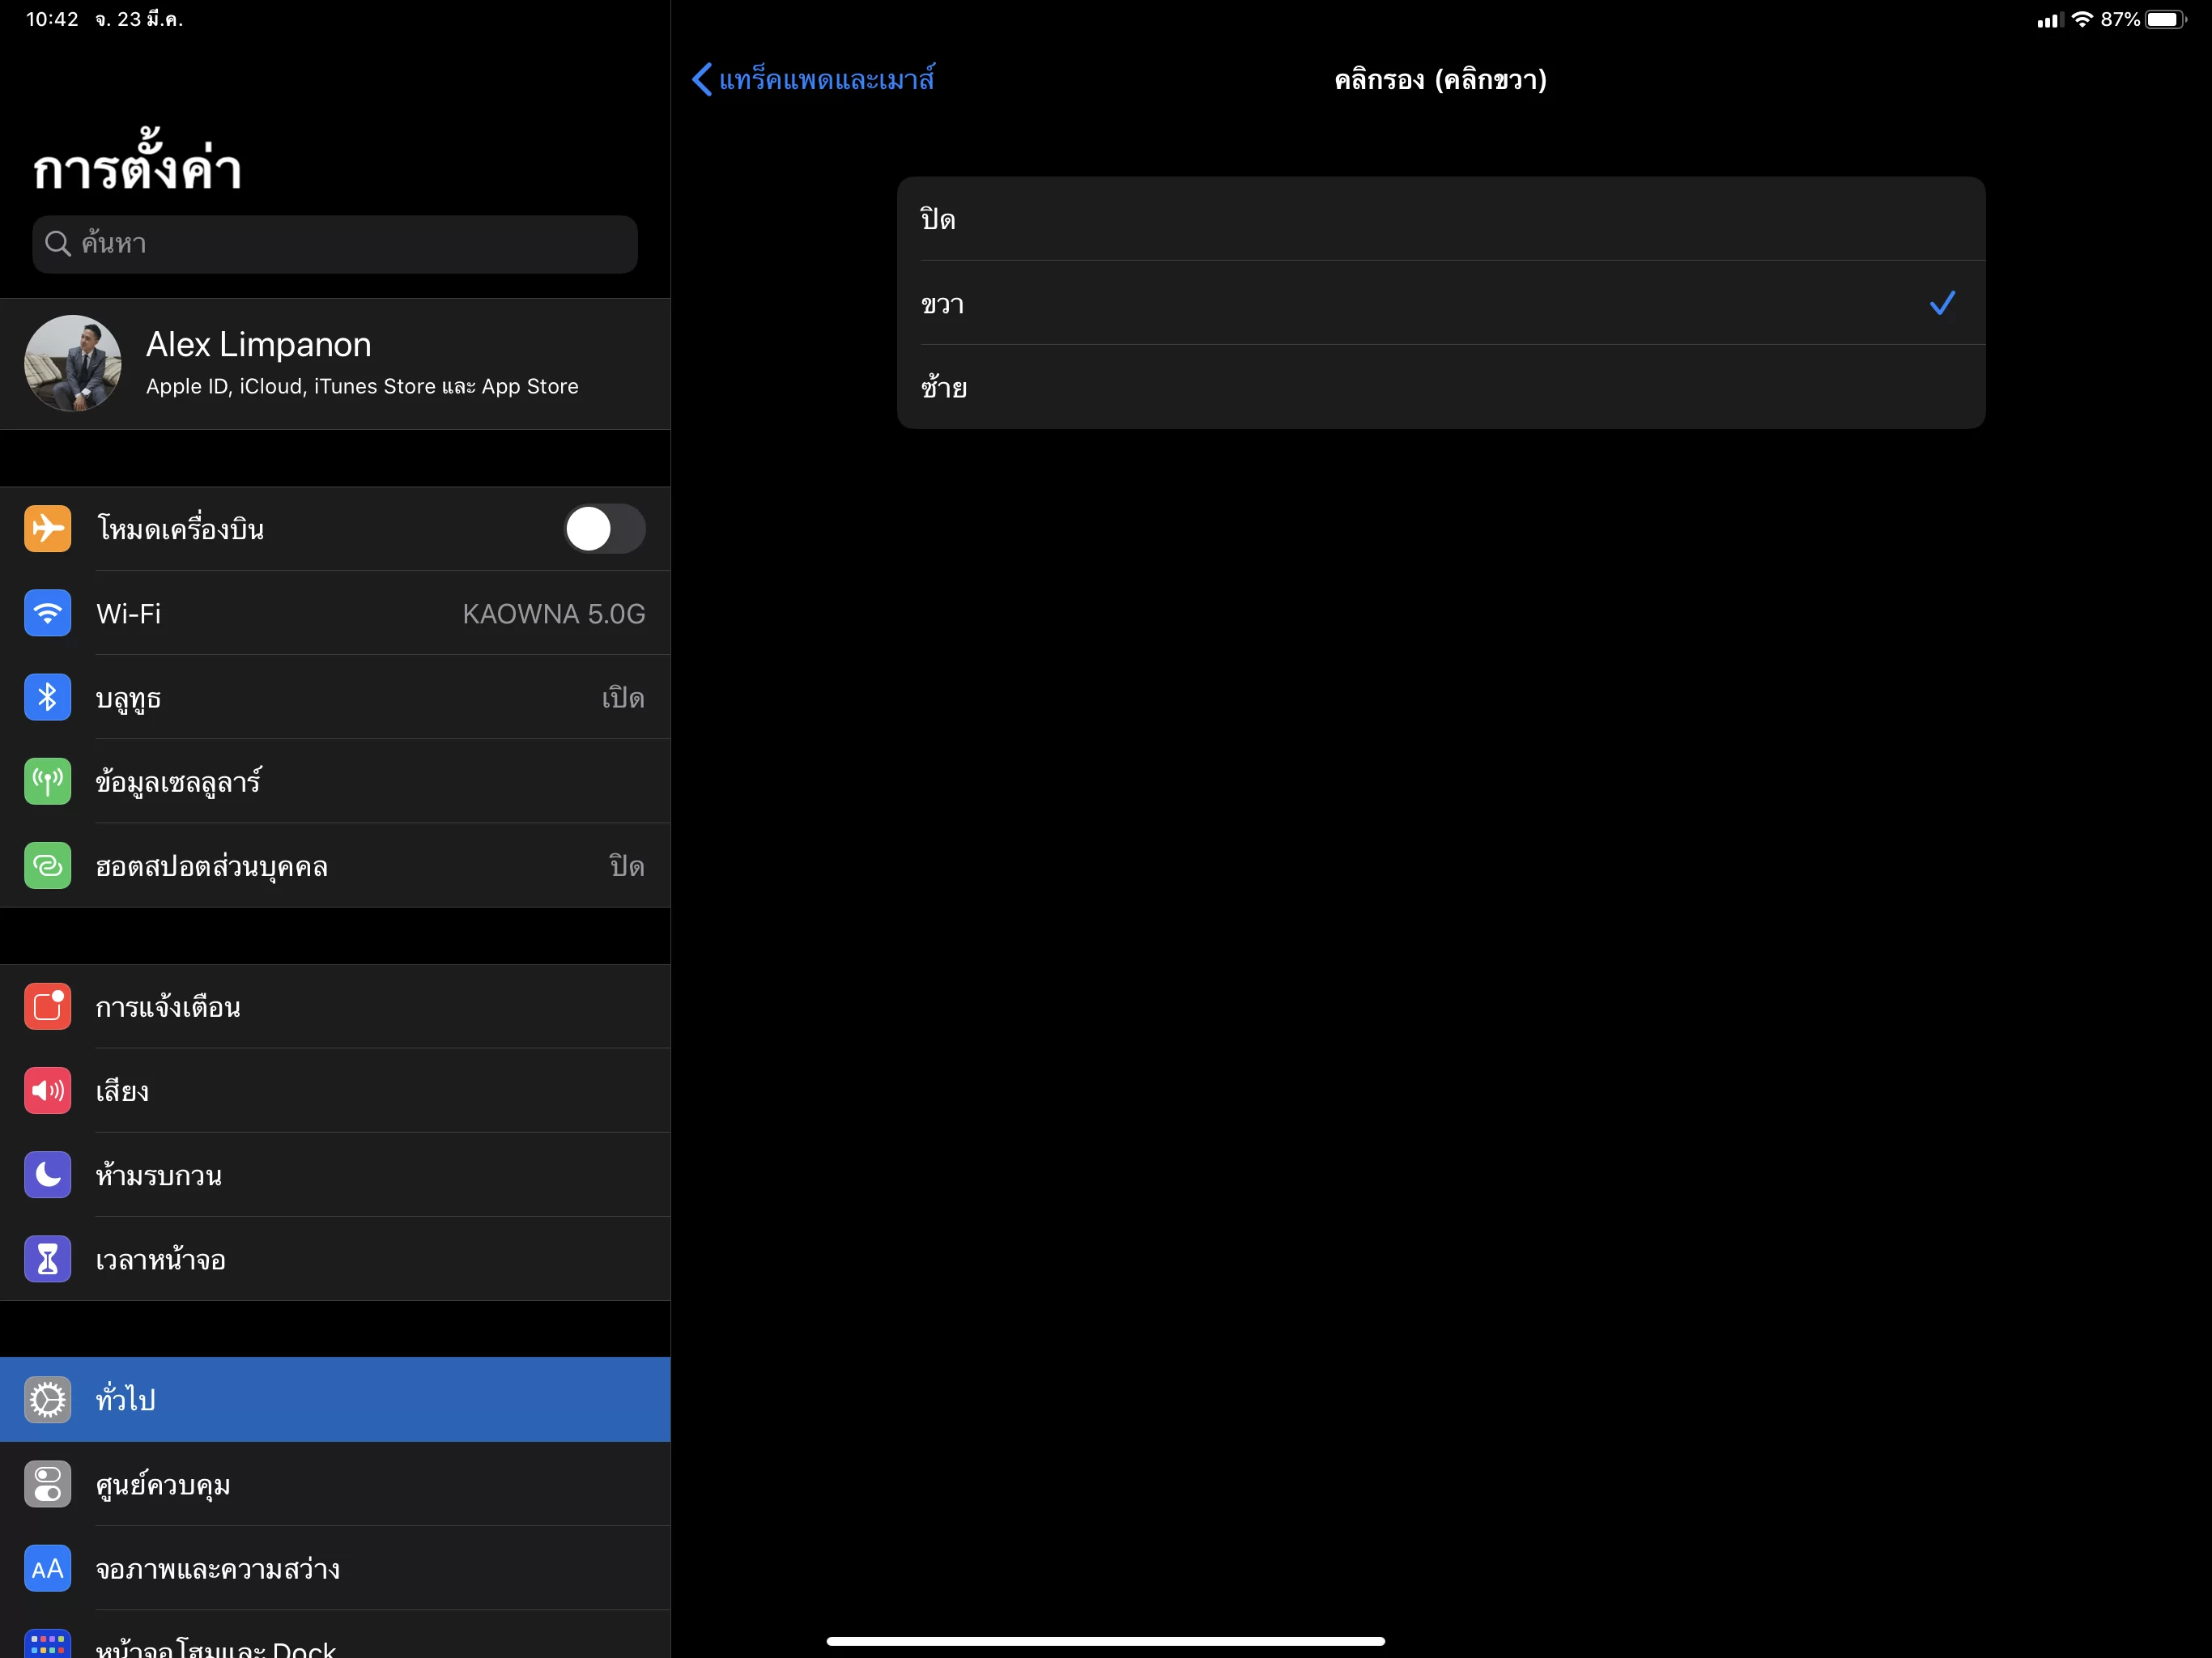Open เสียง (Sounds) settings
This screenshot has width=2212, height=1658.
point(335,1090)
